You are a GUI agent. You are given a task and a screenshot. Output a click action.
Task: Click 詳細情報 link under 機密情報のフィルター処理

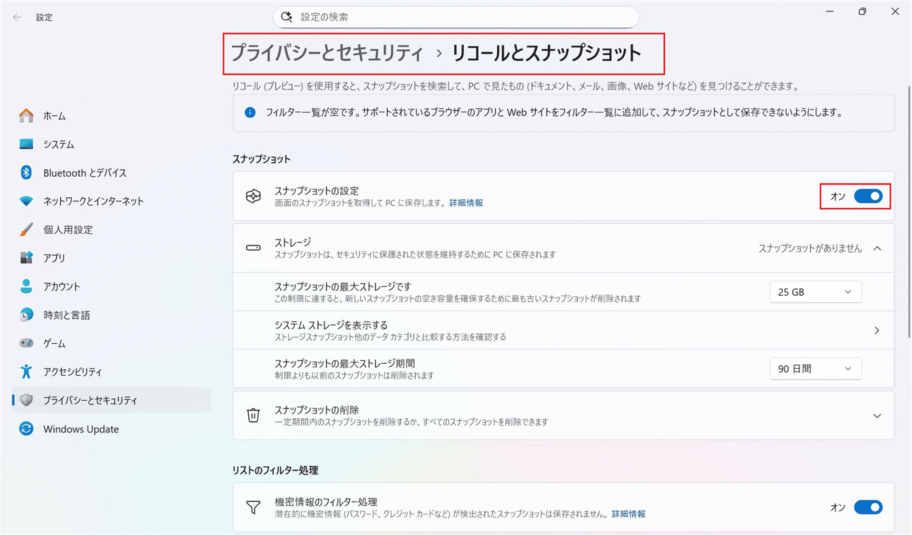(x=629, y=514)
